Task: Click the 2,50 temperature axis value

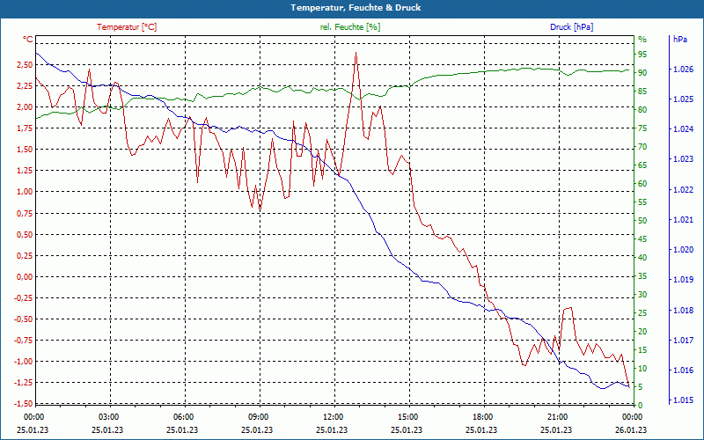Action: pos(25,65)
